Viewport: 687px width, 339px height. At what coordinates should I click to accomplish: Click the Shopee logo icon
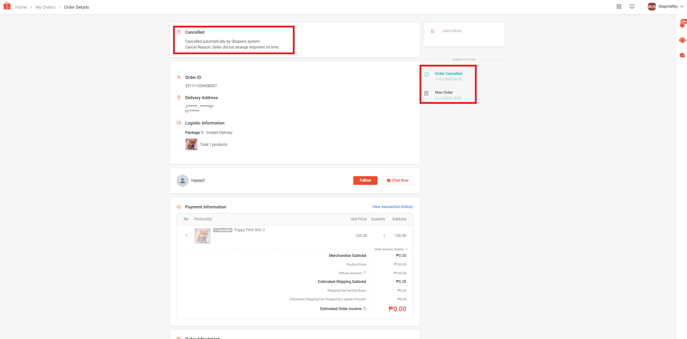point(7,6)
